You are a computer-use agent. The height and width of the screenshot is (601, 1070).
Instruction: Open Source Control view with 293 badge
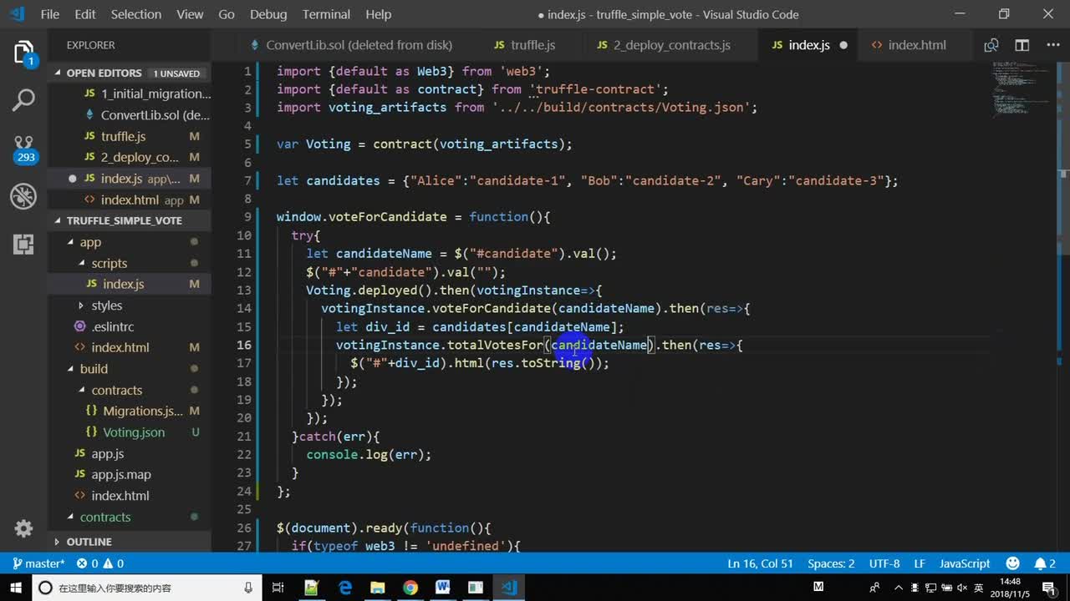click(x=23, y=149)
